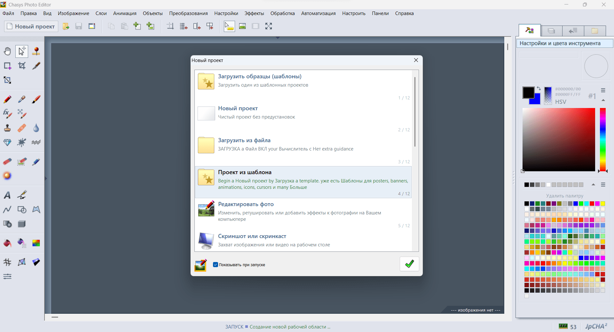614x332 pixels.
Task: Expand the left panel side arrow
Action: [46, 178]
